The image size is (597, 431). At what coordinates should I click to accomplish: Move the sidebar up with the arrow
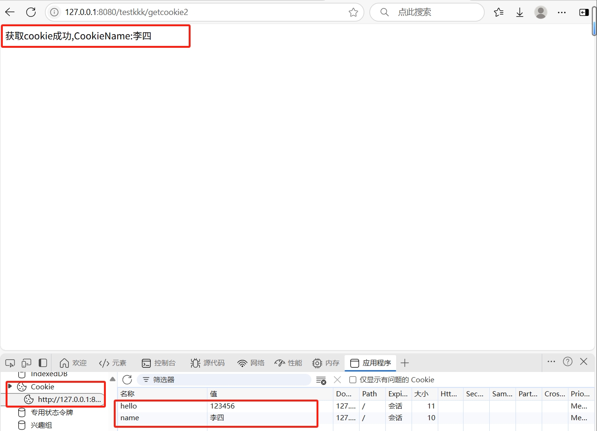(112, 379)
